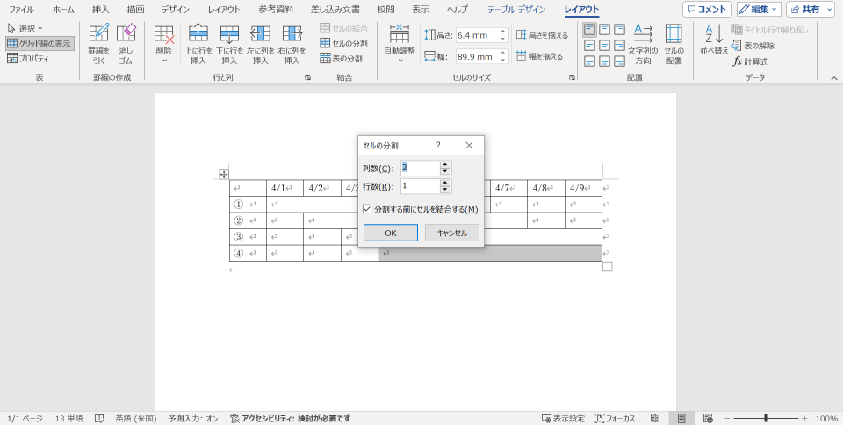Insert row above (上に行を挿入)
The height and width of the screenshot is (425, 843).
point(198,45)
